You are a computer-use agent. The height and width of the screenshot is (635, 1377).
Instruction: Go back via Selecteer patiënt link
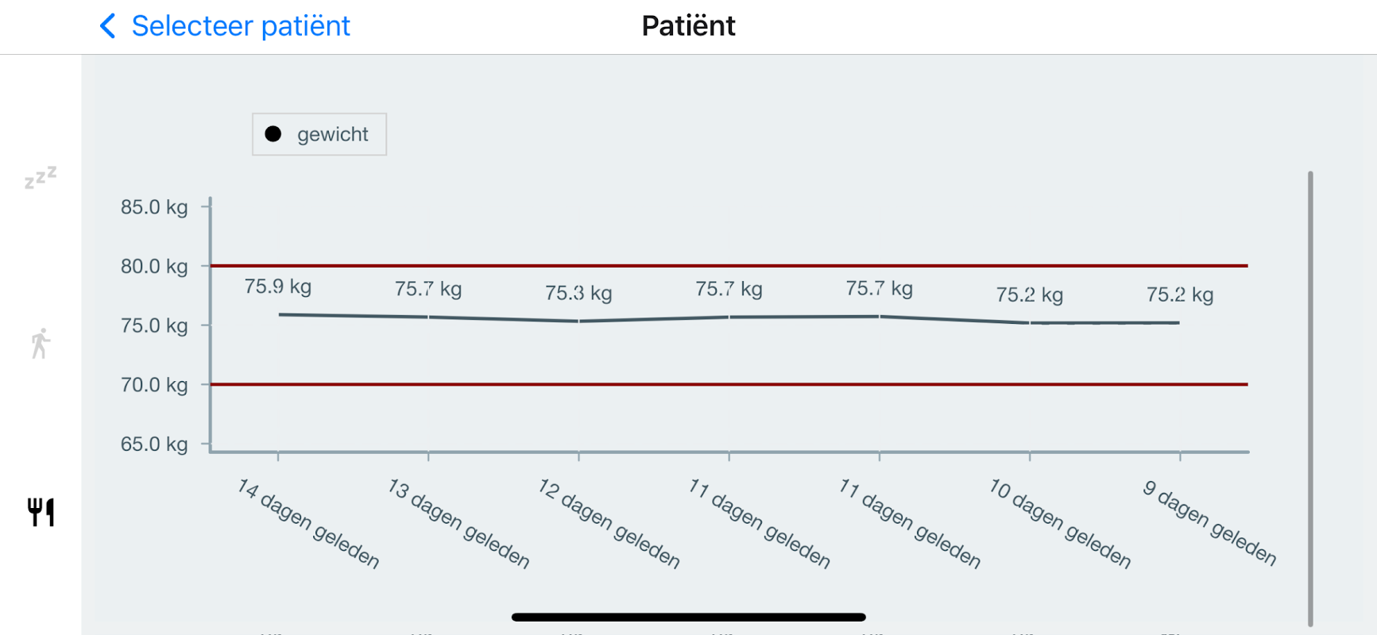(240, 26)
